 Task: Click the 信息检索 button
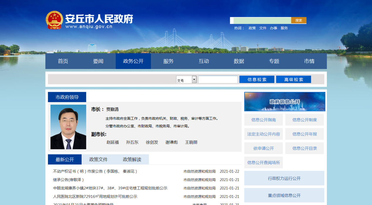tap(257, 79)
